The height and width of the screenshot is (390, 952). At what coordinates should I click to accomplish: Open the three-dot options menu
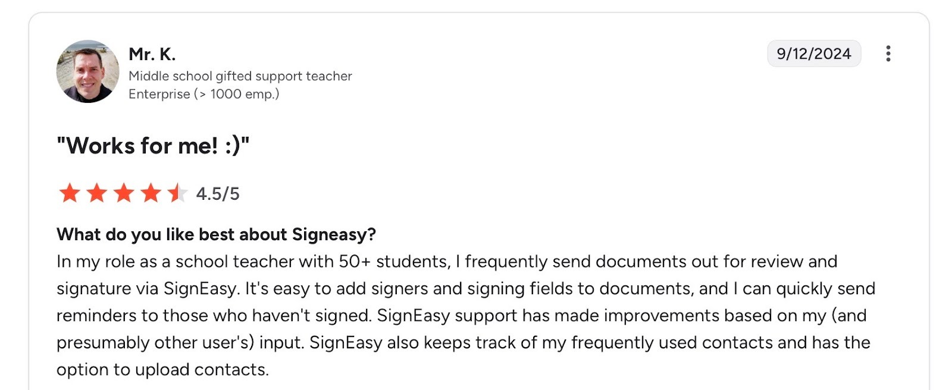[889, 54]
